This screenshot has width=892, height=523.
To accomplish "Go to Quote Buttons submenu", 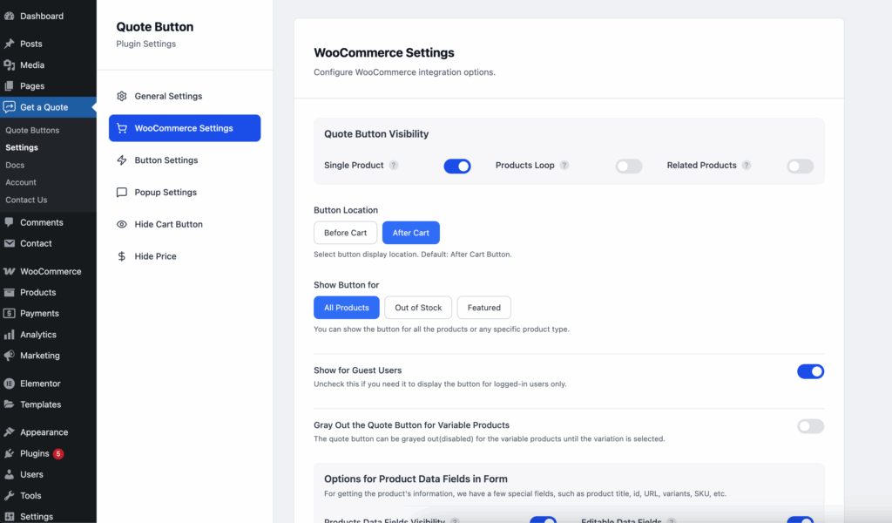I will [x=32, y=130].
